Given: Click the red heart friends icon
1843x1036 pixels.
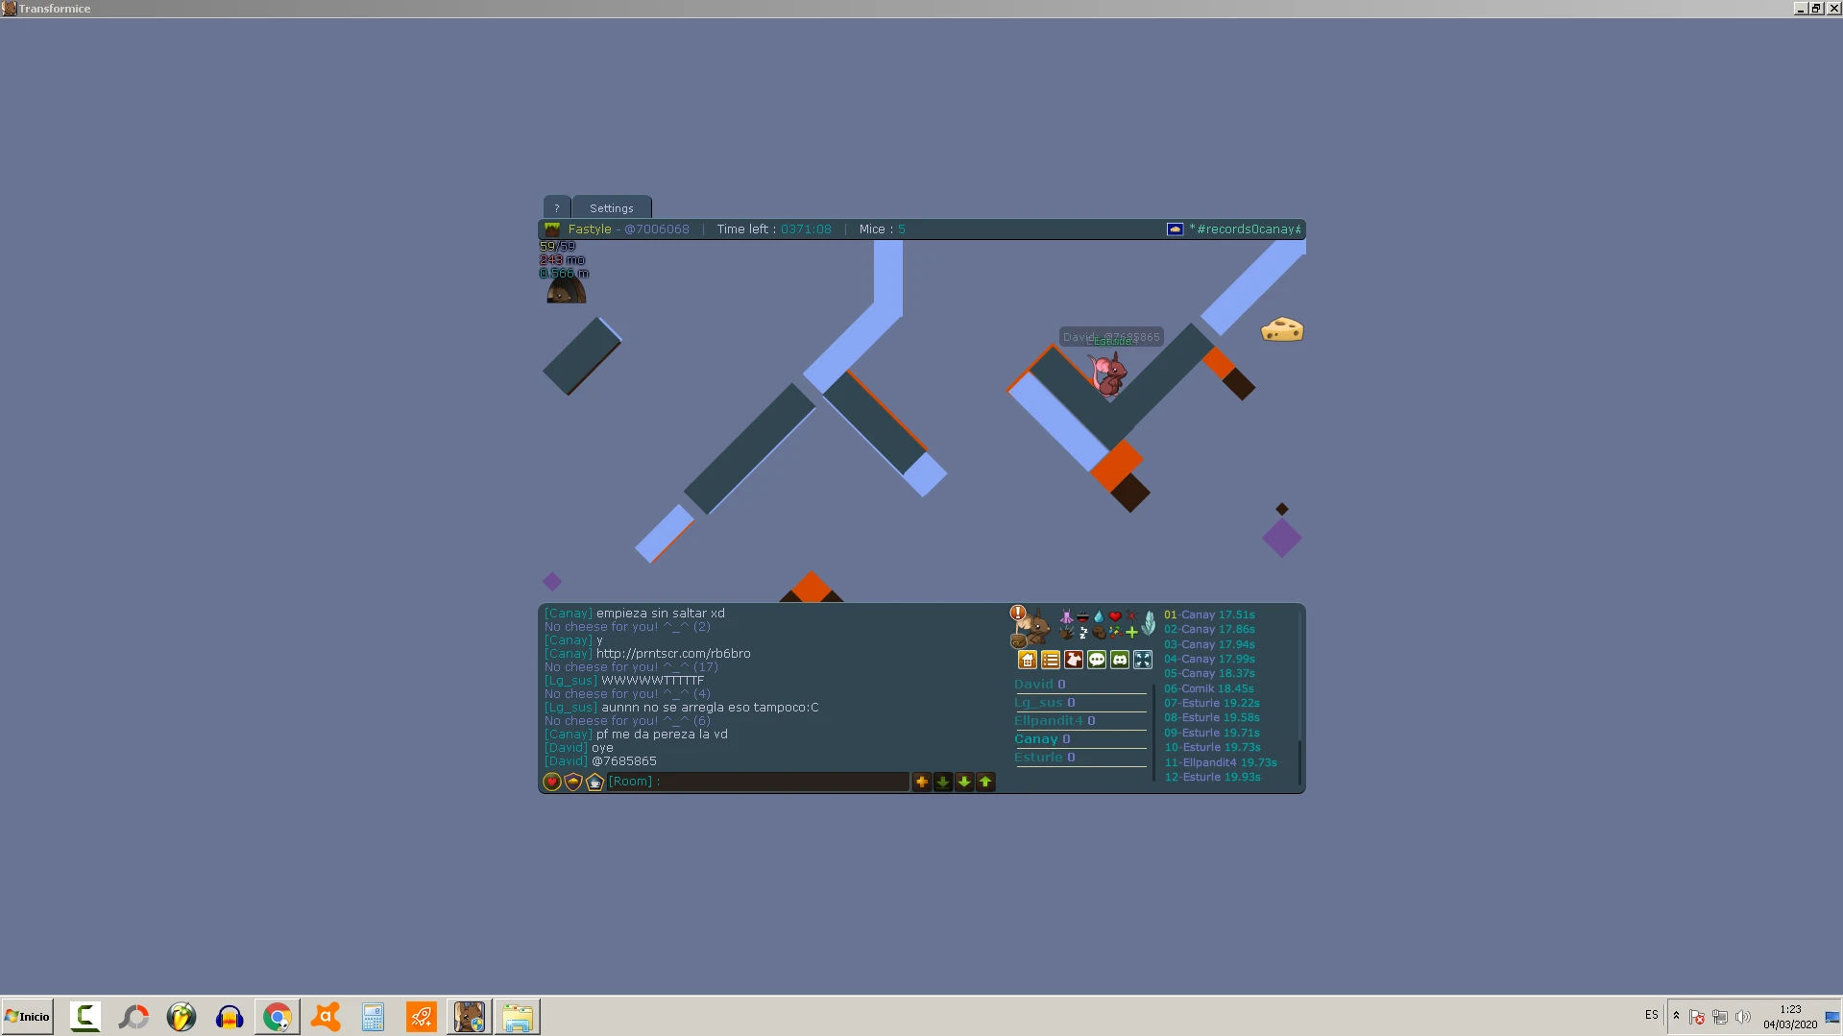Looking at the screenshot, I should [552, 782].
